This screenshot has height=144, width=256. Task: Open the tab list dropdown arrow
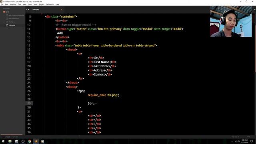pos(255,10)
